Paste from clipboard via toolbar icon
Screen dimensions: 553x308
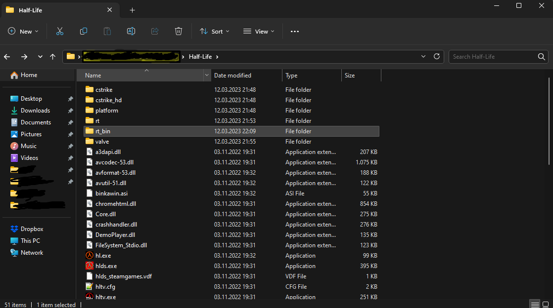[x=107, y=31]
